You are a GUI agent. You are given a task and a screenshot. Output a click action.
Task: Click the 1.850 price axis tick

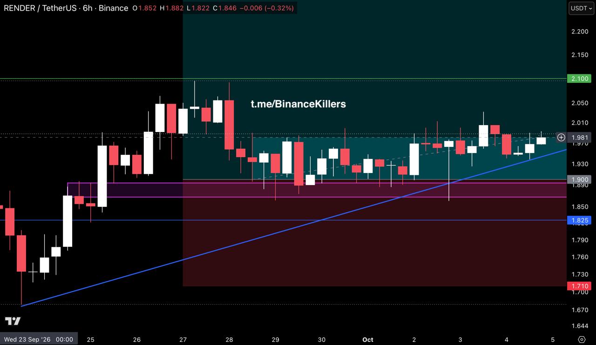580,206
